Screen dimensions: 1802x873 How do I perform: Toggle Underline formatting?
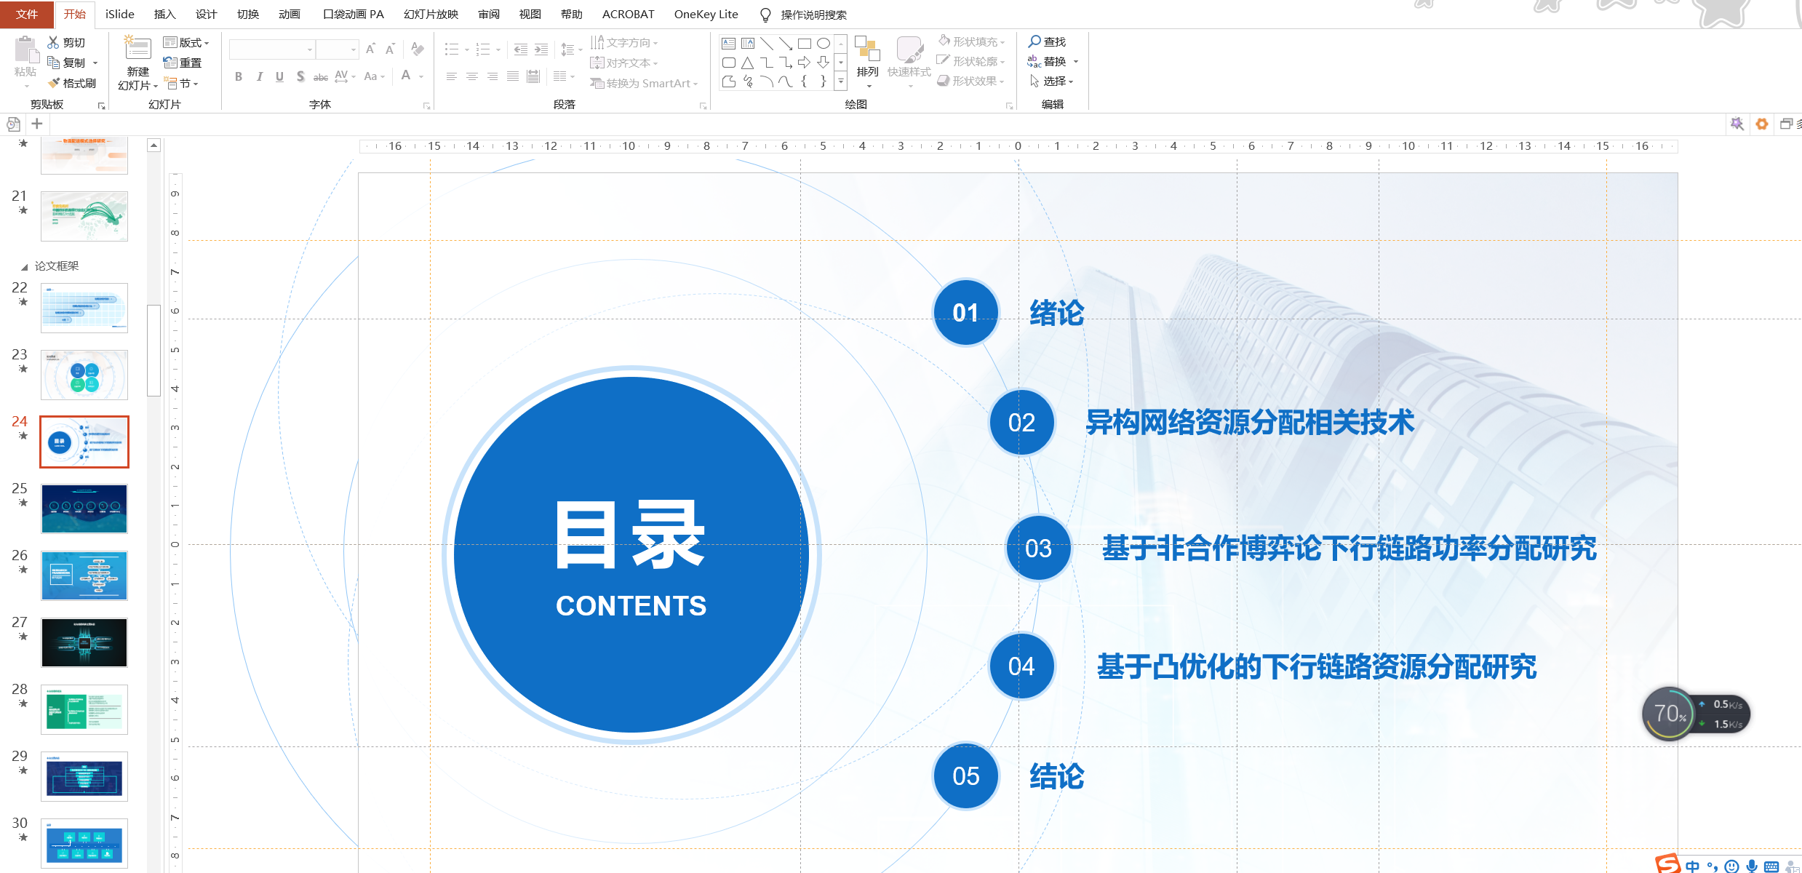point(279,76)
